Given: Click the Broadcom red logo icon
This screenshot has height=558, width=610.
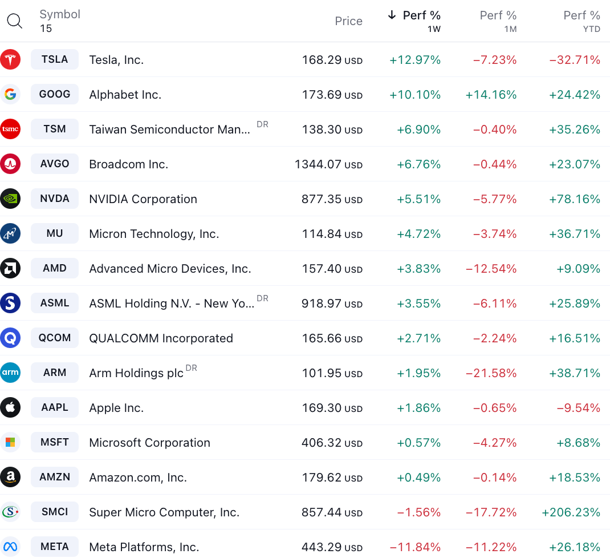Looking at the screenshot, I should pyautogui.click(x=11, y=164).
